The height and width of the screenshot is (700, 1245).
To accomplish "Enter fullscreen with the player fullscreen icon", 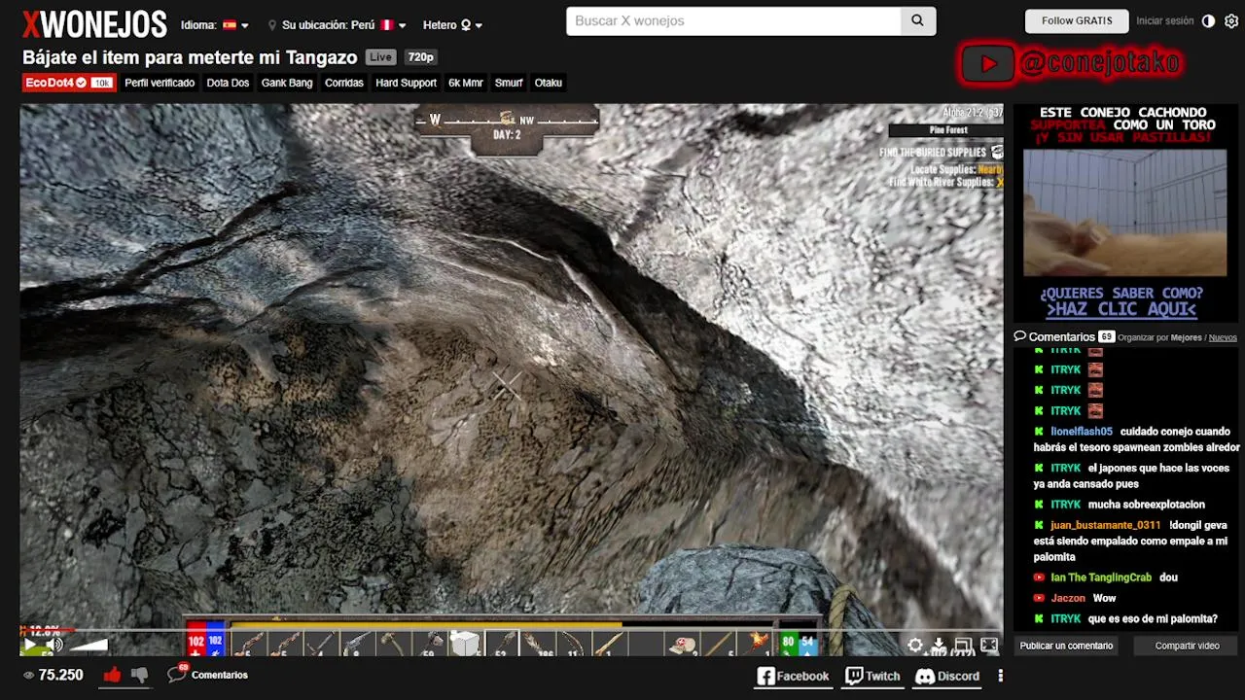I will click(989, 645).
